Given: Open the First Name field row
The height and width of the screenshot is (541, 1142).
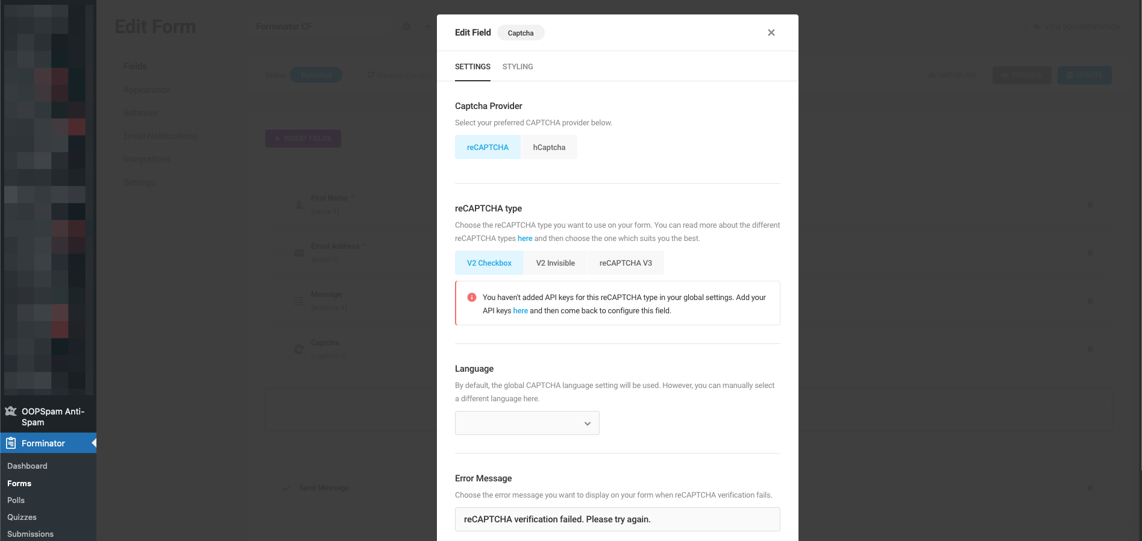Looking at the screenshot, I should [x=688, y=205].
